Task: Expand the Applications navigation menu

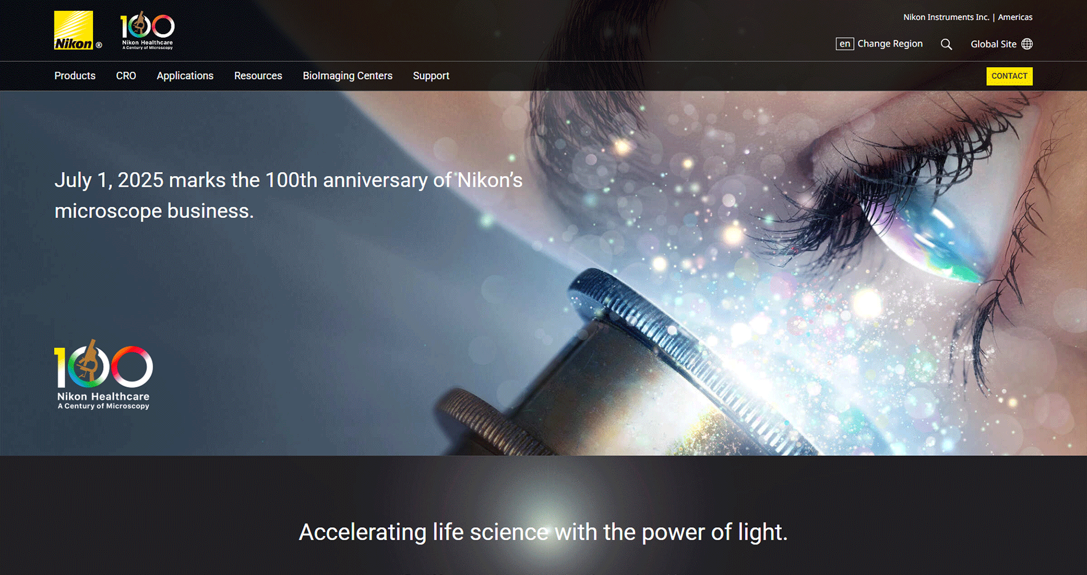Action: pos(185,75)
